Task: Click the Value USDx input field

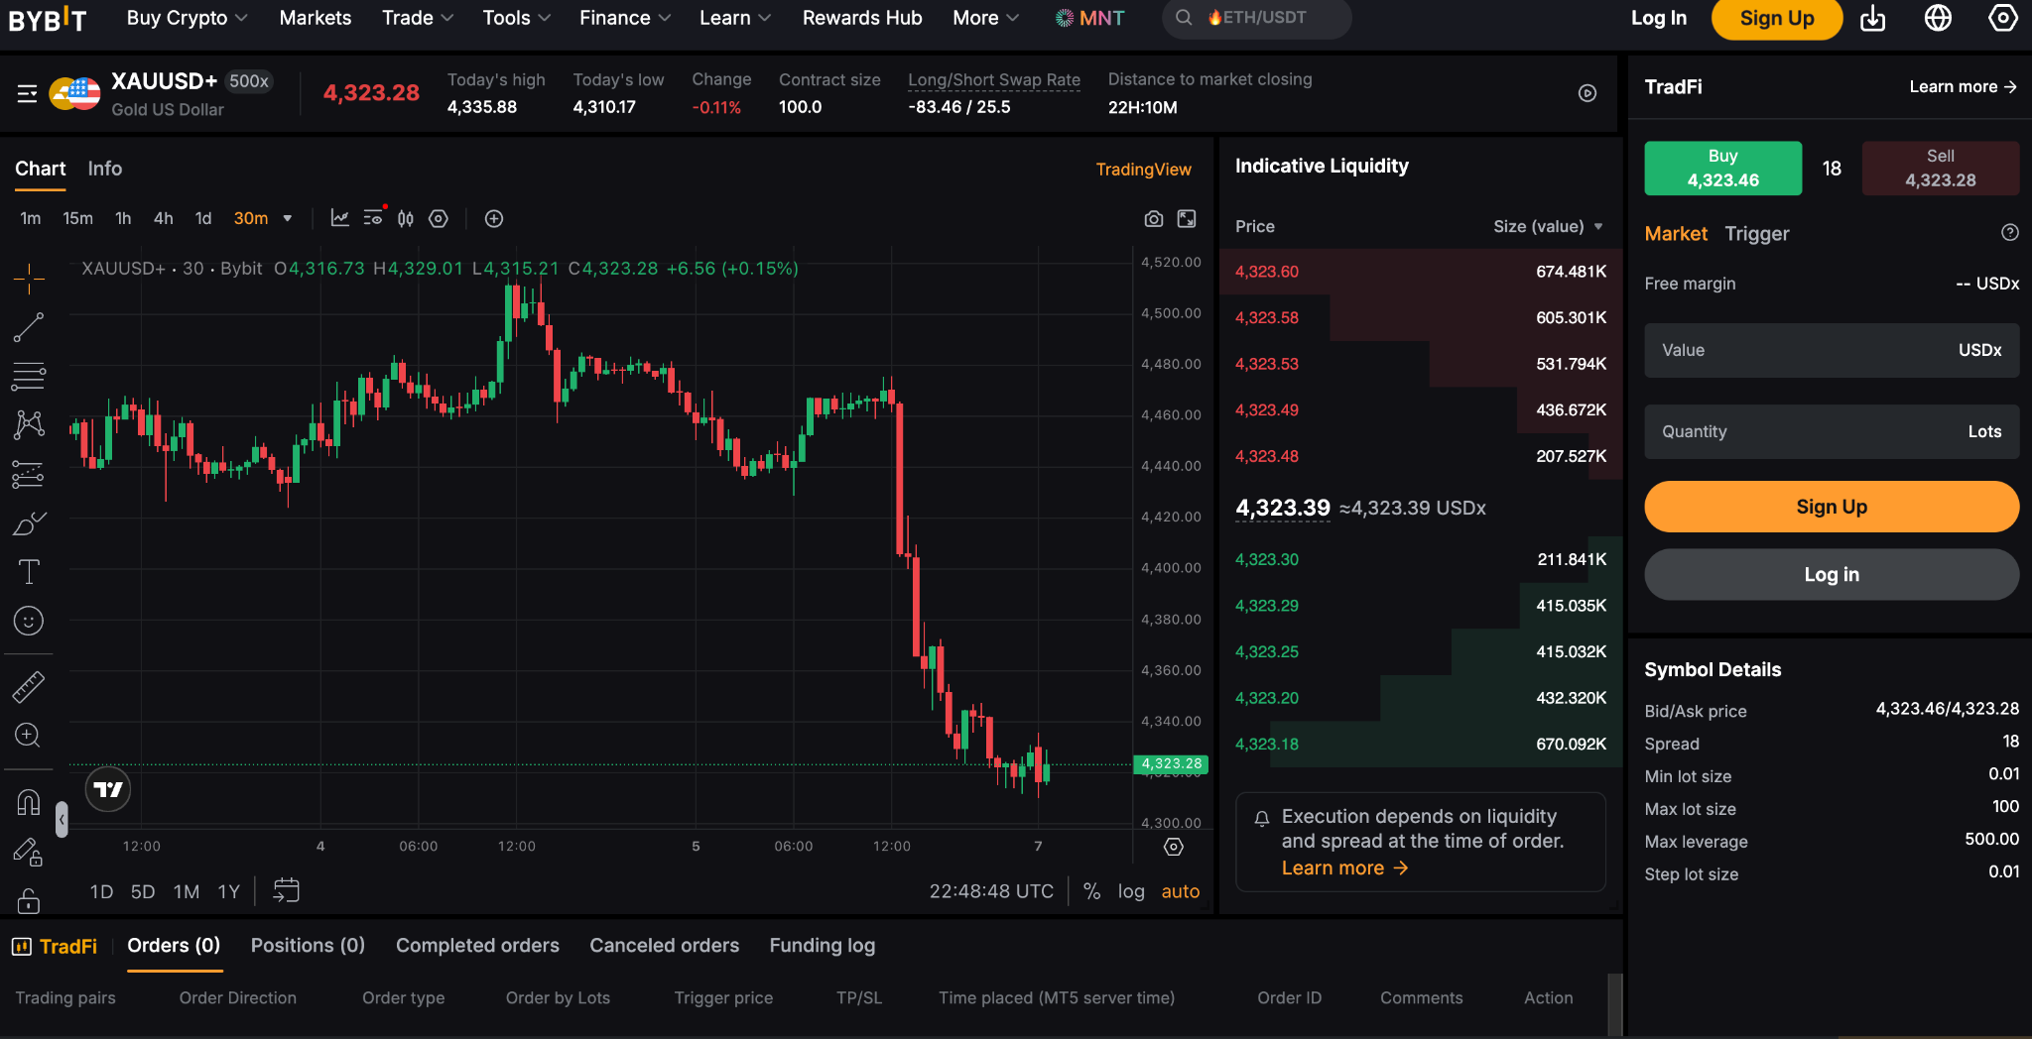Action: tap(1832, 350)
